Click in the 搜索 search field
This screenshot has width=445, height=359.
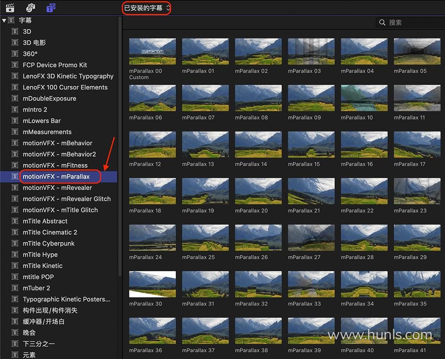410,22
